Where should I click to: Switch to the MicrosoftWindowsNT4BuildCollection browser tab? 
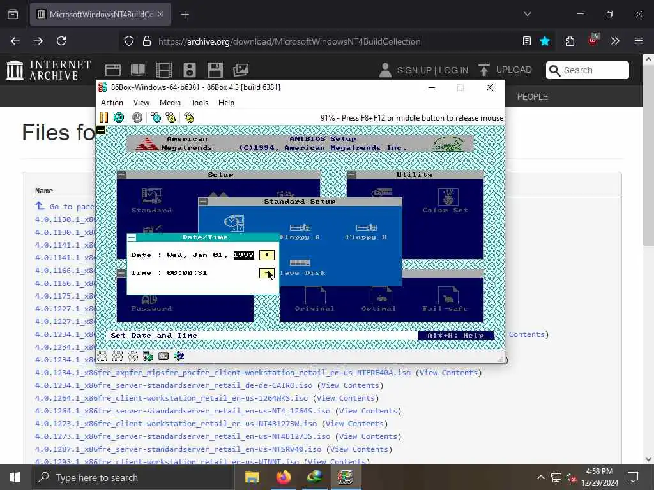(x=100, y=14)
